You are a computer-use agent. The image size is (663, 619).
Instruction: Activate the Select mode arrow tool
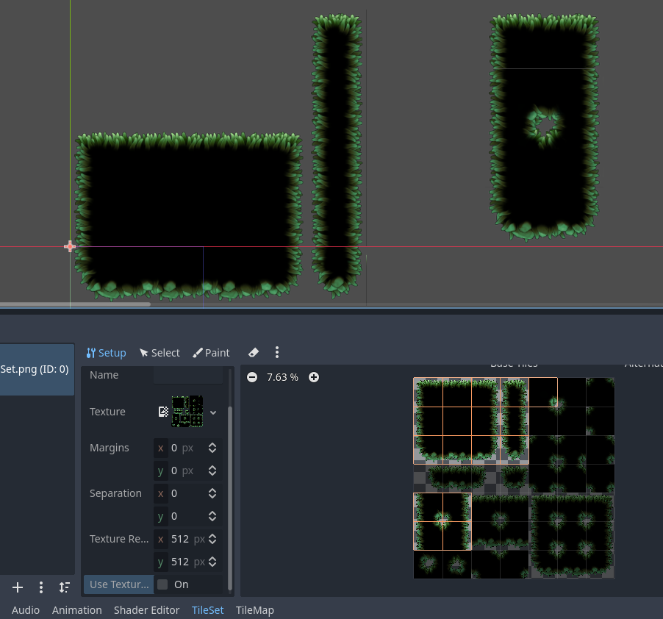[x=160, y=352]
